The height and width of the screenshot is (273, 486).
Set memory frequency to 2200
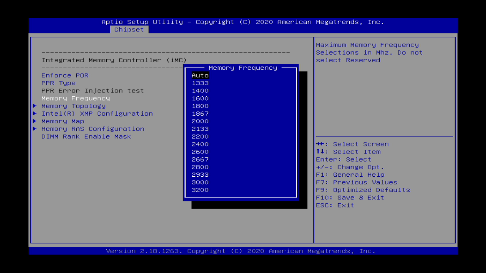[200, 136]
